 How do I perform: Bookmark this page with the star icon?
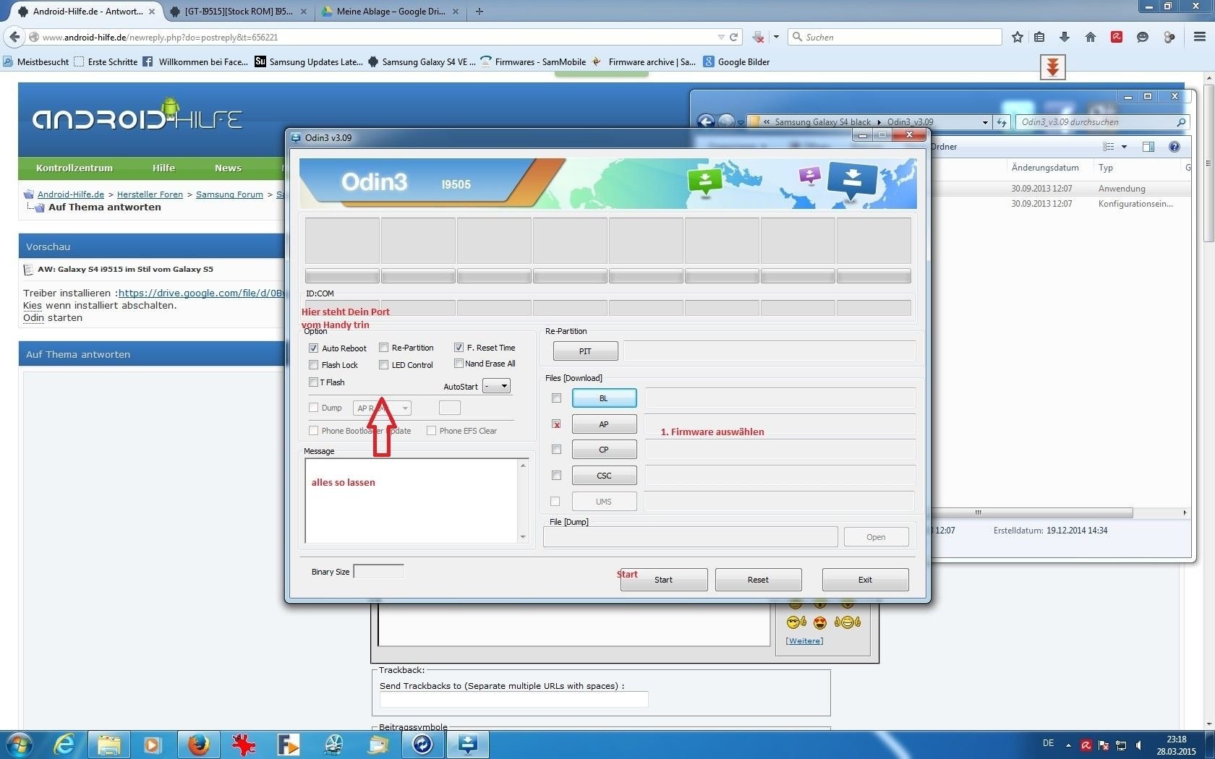tap(1018, 37)
